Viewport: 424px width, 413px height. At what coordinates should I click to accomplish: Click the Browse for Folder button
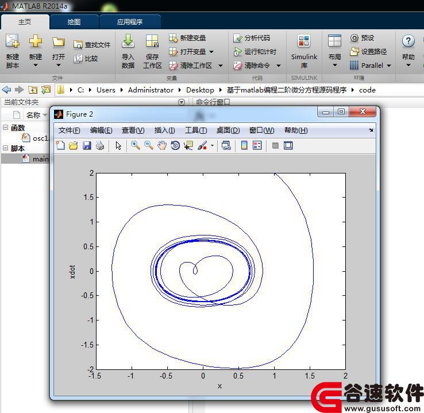46,90
